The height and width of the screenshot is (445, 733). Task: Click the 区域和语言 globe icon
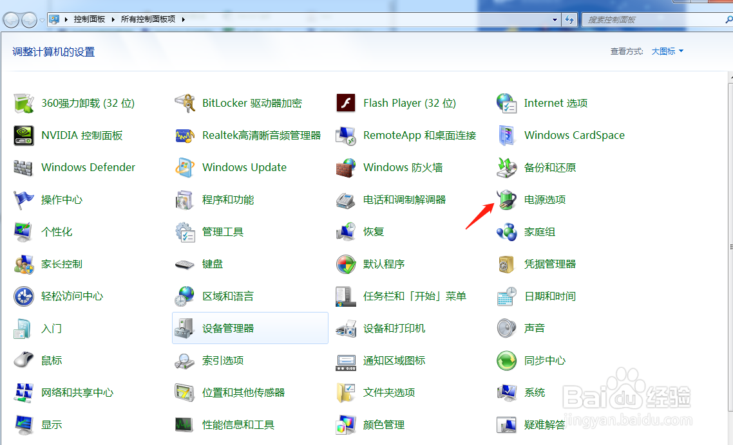[185, 296]
